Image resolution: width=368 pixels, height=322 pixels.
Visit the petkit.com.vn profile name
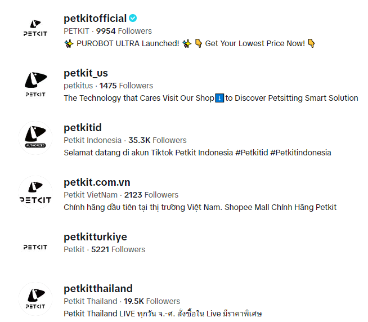pos(97,182)
